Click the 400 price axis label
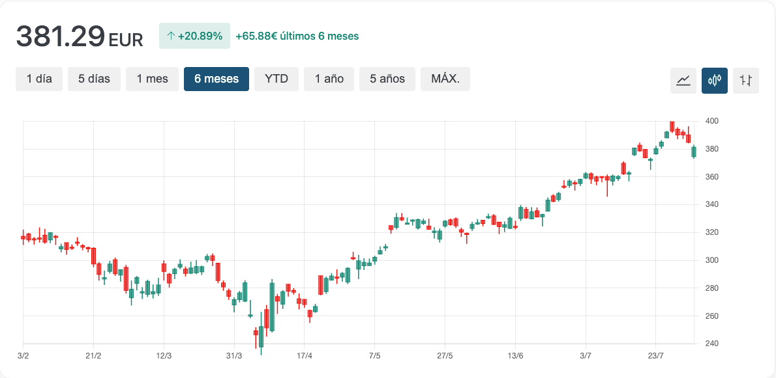This screenshot has width=776, height=378. click(x=711, y=121)
